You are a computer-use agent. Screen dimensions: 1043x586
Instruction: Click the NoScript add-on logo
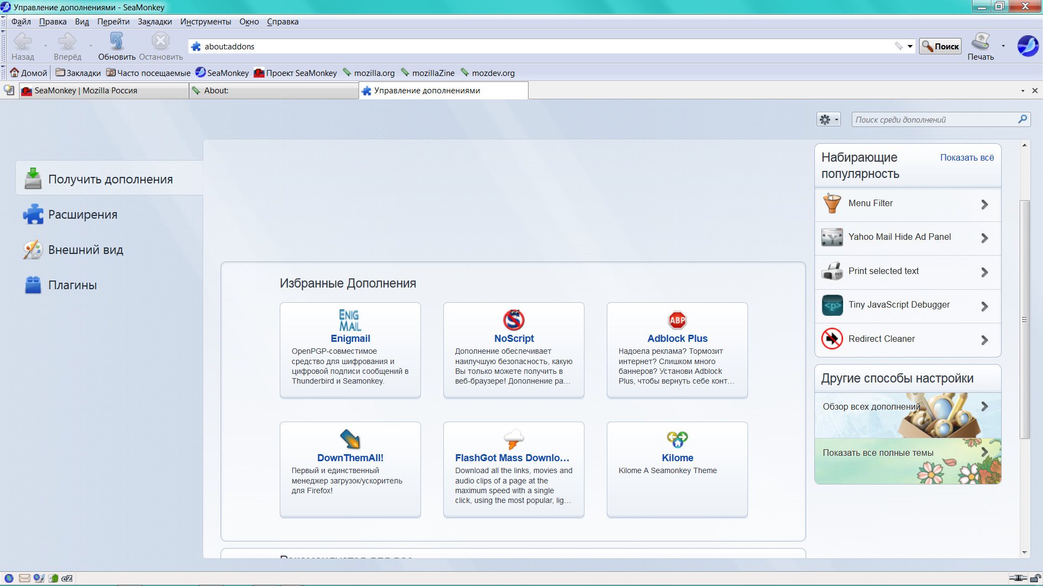pos(513,320)
